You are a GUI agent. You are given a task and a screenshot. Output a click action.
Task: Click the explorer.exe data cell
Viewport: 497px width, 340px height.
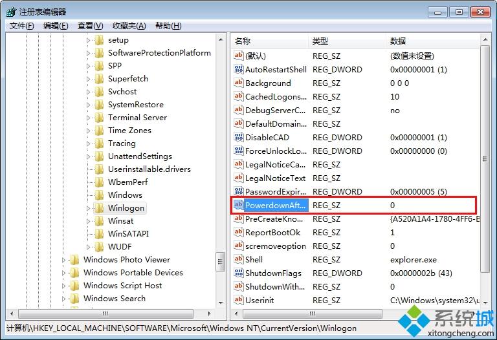click(x=414, y=260)
